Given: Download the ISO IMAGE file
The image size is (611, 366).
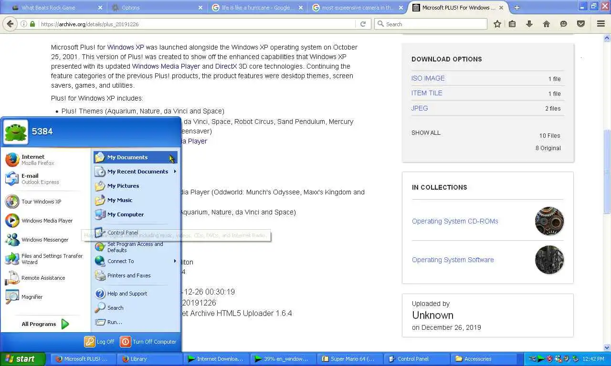Looking at the screenshot, I should (x=428, y=78).
